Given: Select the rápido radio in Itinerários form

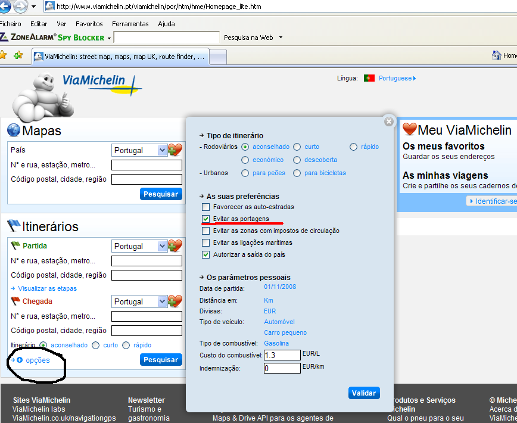Looking at the screenshot, I should 126,345.
